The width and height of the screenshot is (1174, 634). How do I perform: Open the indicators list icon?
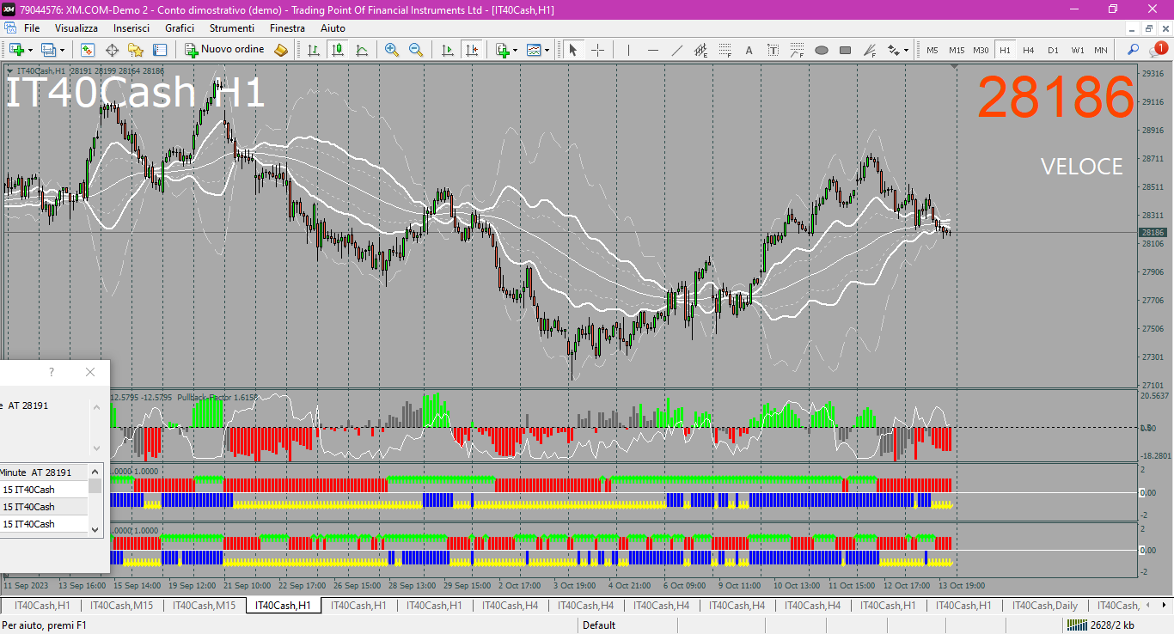(x=503, y=50)
